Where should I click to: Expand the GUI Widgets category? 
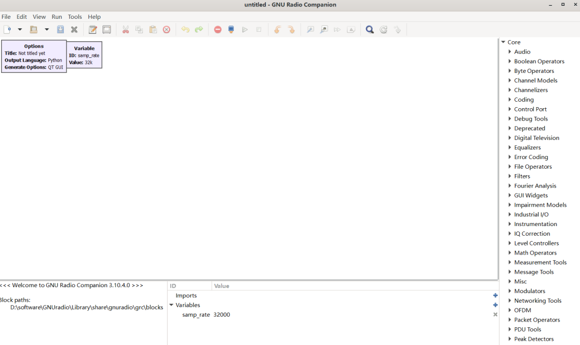[510, 195]
